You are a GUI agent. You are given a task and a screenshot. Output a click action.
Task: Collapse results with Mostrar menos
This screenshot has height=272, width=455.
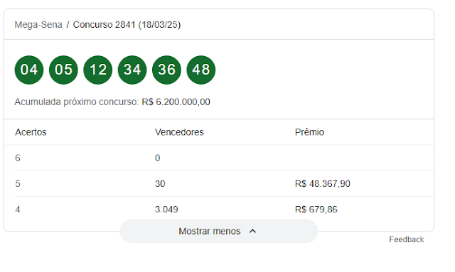[218, 231]
